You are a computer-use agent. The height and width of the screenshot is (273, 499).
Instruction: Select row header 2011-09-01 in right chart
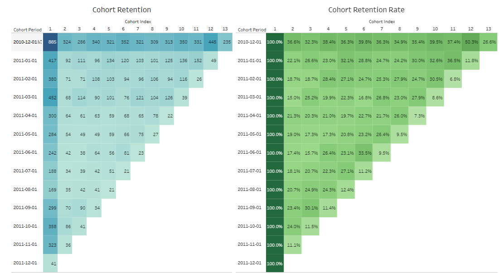point(250,208)
